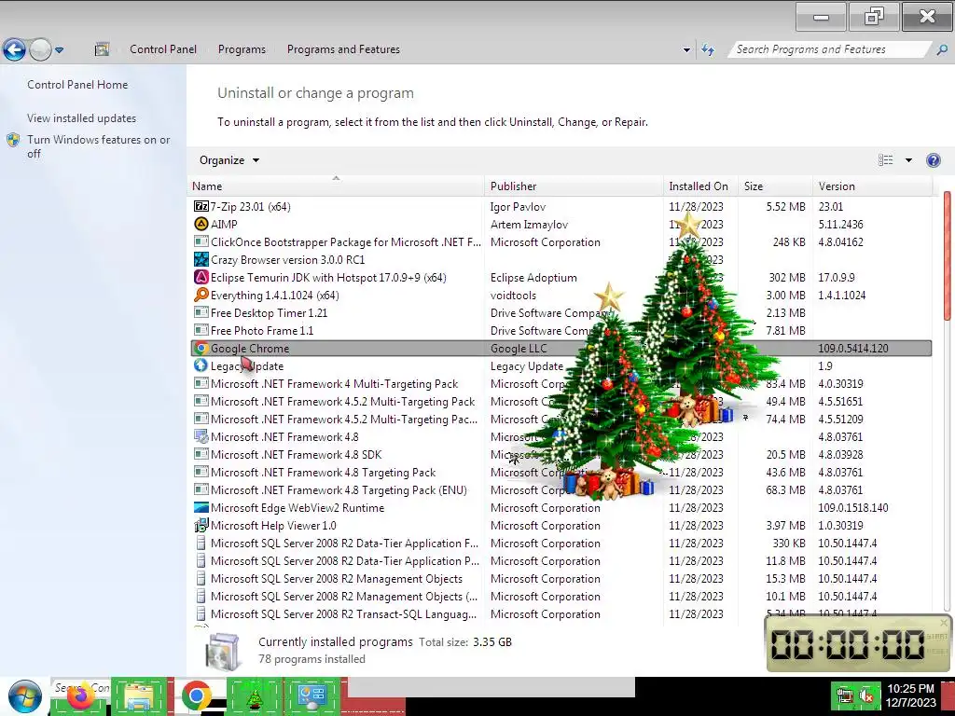Open the Organize dropdown menu
Screen dimensions: 955x716
[229, 160]
